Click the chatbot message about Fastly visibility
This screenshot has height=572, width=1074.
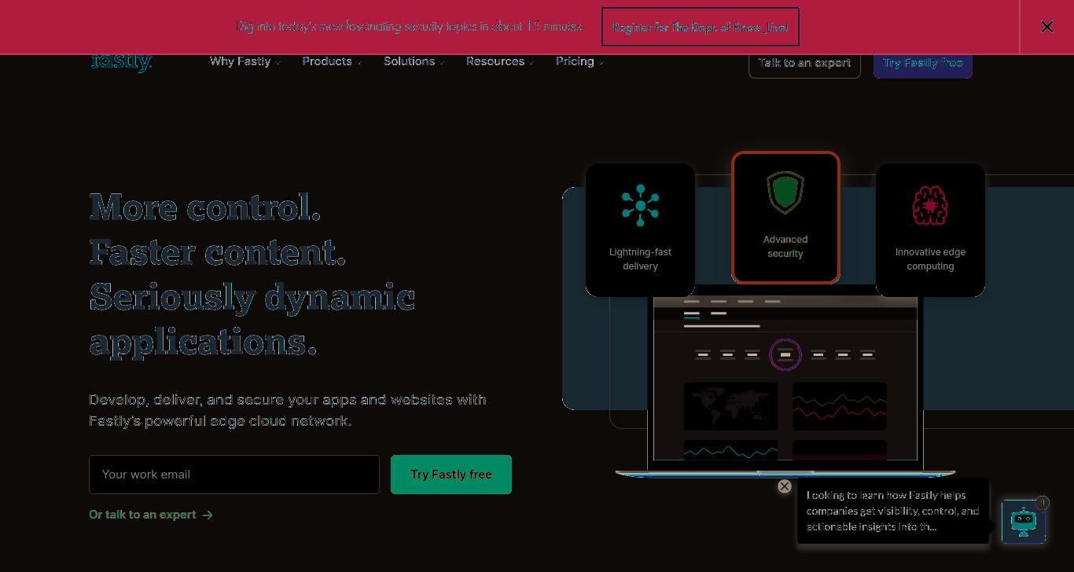[893, 511]
